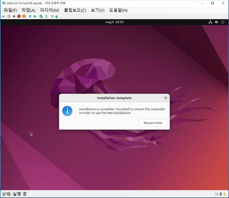Shut down the VM using the red icon

[19, 17]
